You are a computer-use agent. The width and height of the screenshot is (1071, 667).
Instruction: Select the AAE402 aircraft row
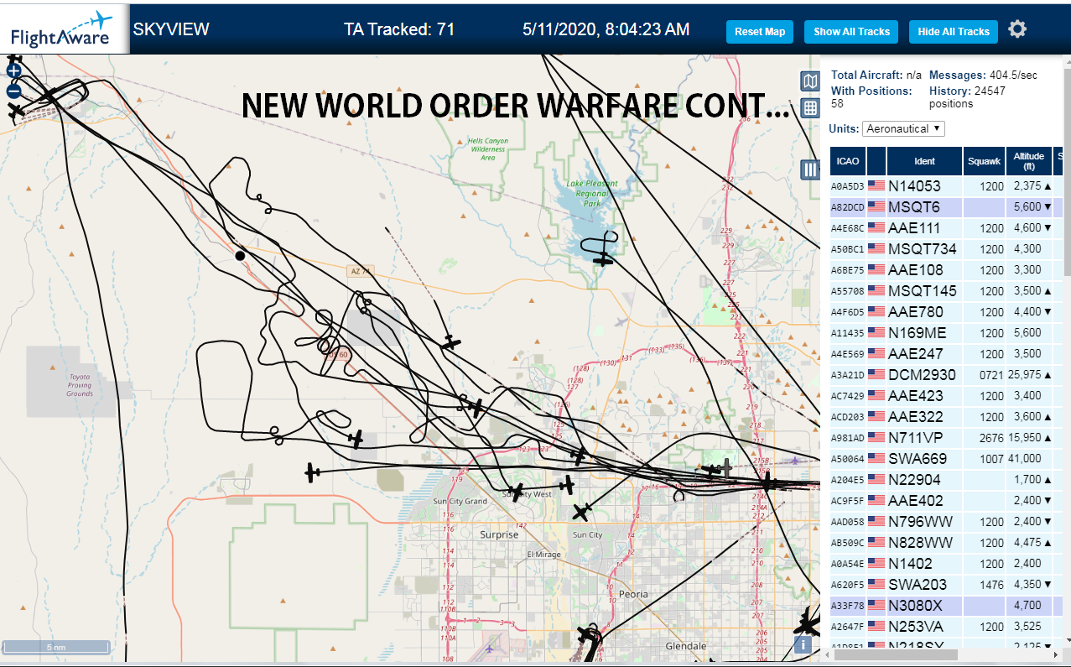[946, 501]
